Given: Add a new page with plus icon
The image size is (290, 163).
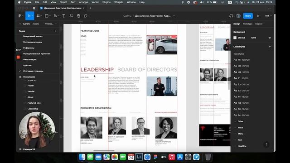Looking at the screenshot, I should pyautogui.click(x=55, y=31).
